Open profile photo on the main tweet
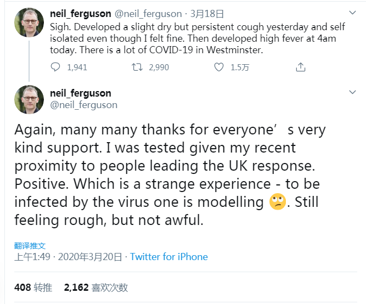Screen dimensions: 366x304 click(29, 99)
